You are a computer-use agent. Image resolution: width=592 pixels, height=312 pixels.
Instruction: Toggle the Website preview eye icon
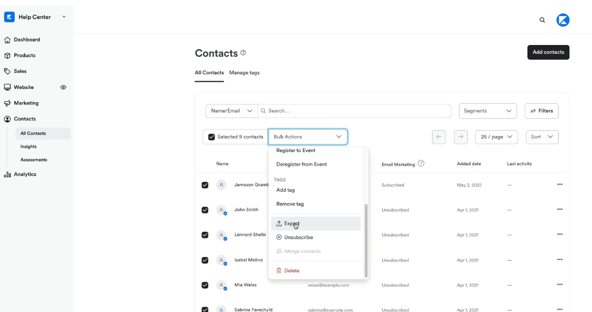[x=63, y=87]
